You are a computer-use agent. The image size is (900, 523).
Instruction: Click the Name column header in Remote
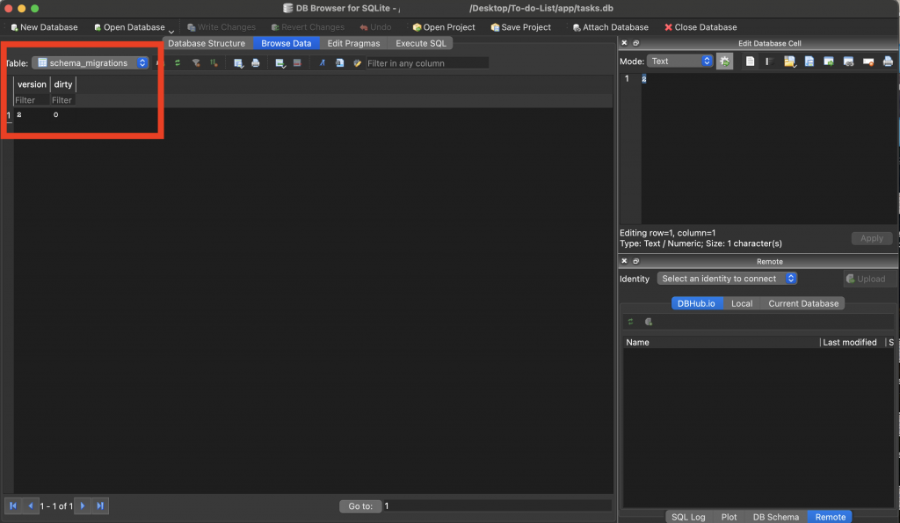722,342
